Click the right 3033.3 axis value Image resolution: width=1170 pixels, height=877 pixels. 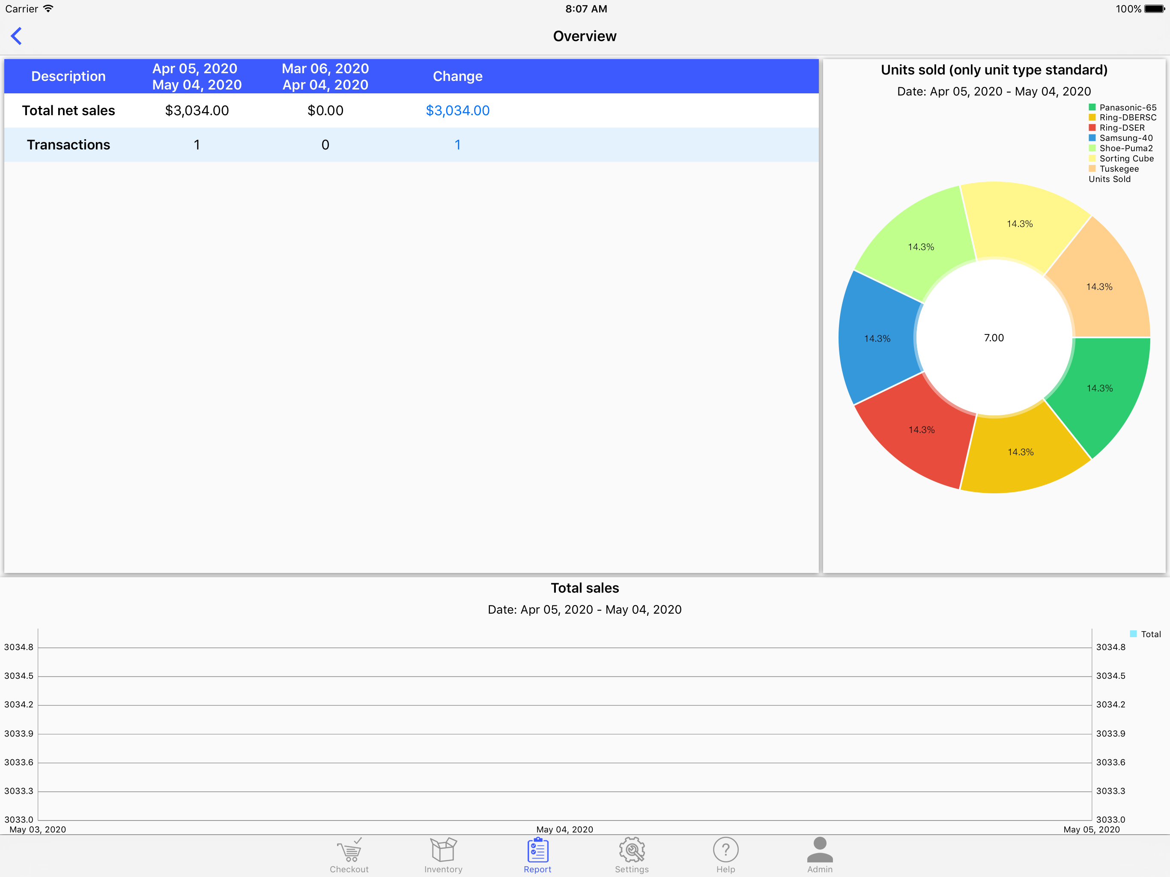tap(1111, 791)
